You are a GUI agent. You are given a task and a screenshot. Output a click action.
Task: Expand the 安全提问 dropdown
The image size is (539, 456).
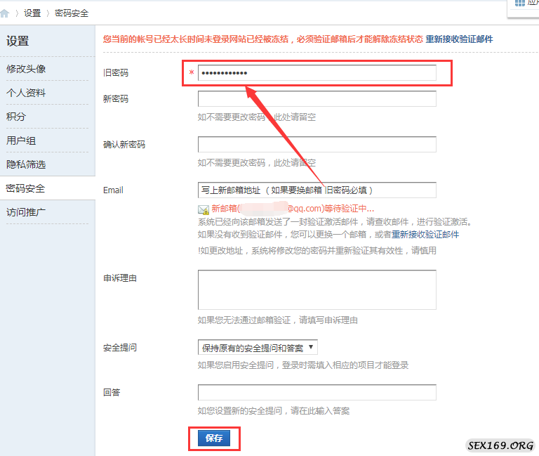(258, 347)
